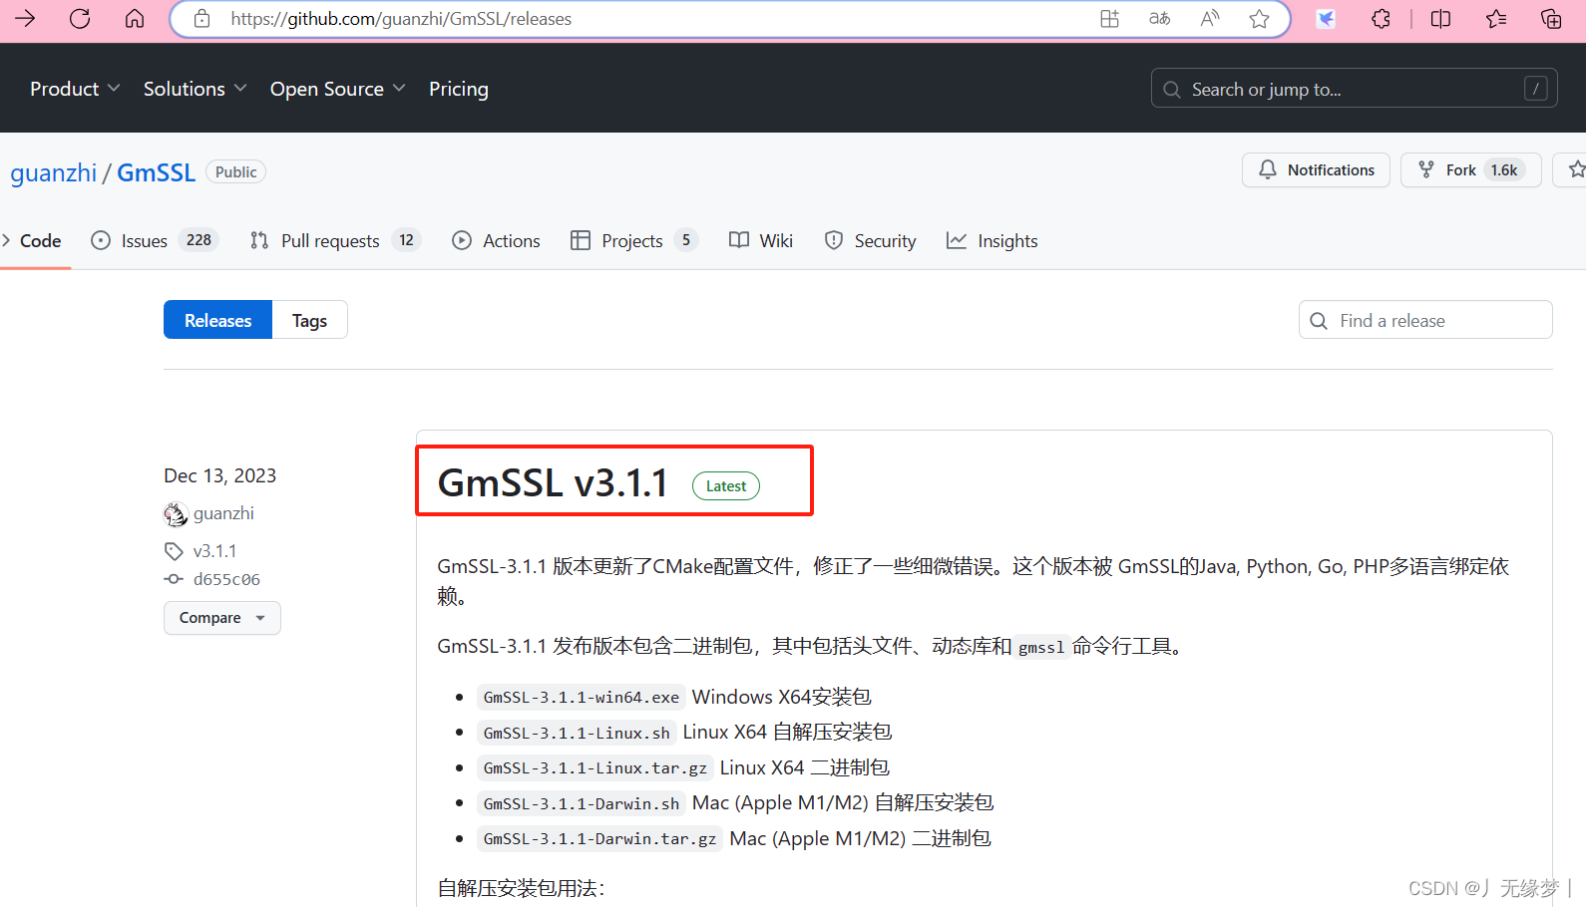The height and width of the screenshot is (907, 1586).
Task: Open the apps grid icon in address bar
Action: (x=1109, y=18)
